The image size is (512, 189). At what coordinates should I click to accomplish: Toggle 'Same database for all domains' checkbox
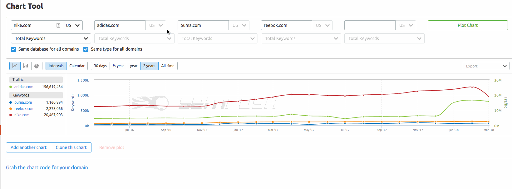[13, 49]
